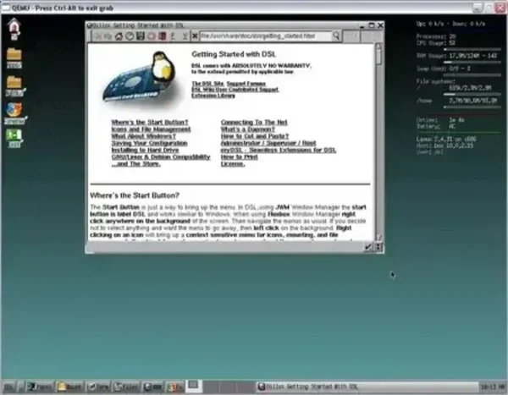This screenshot has width=508, height=395.
Task: Open The DSL Site link
Action: pos(207,84)
